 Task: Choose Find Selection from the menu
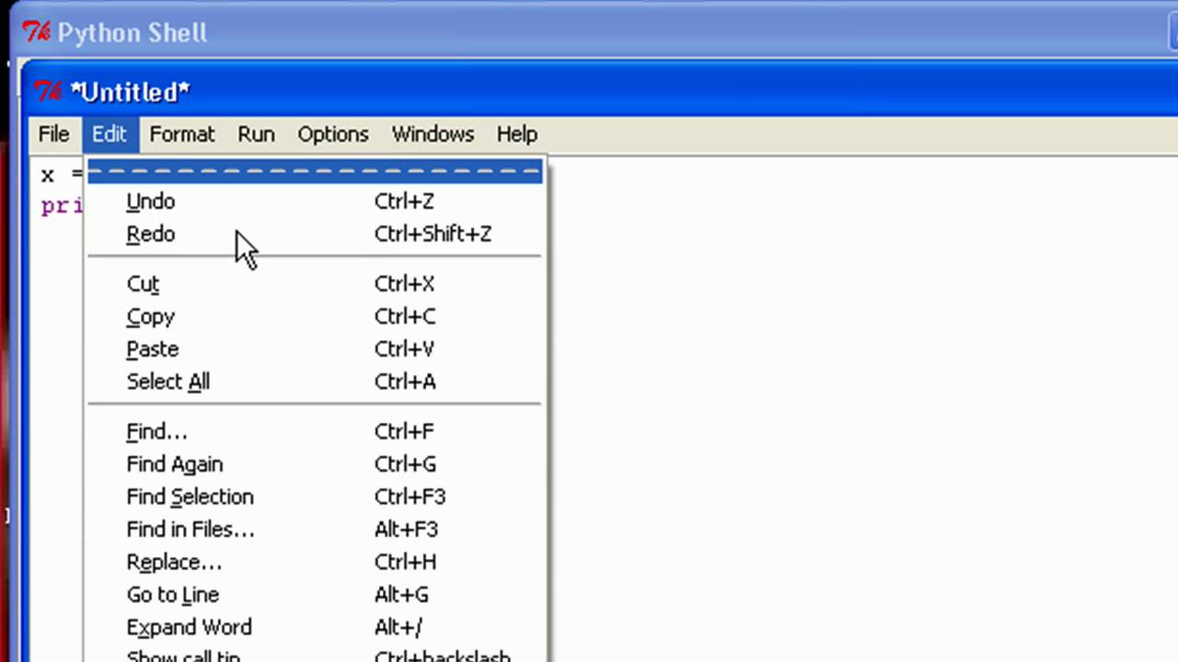click(x=315, y=496)
